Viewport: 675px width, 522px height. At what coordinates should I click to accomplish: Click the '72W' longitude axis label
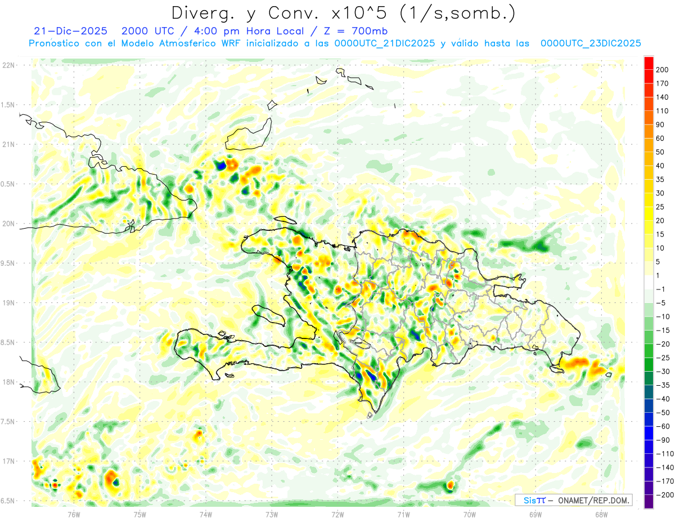tap(337, 514)
